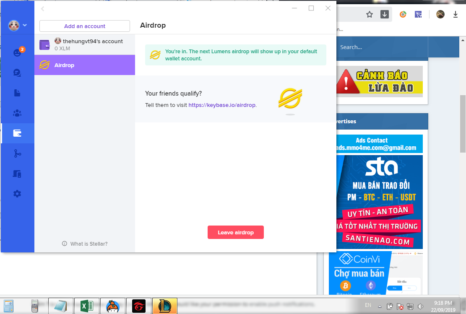Click the network tray icon
Viewport: 466px width, 314px height.
pyautogui.click(x=411, y=306)
